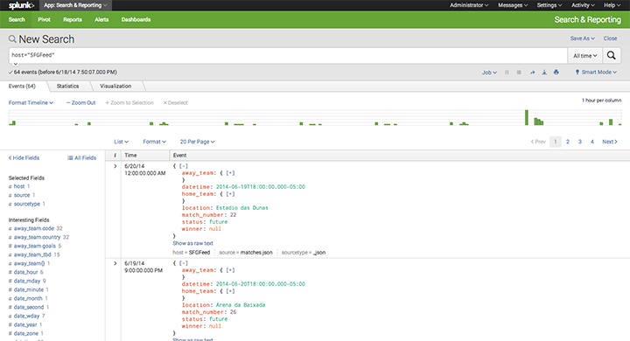Click the Splunk logo

click(x=21, y=5)
